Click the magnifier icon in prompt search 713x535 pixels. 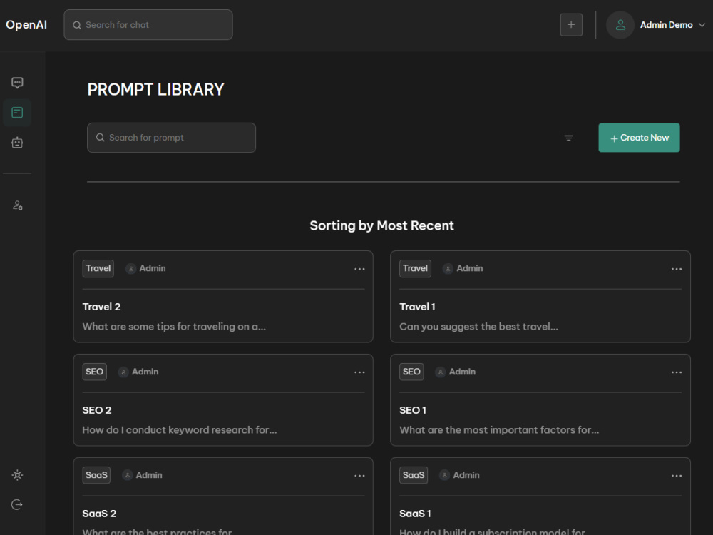[x=100, y=138]
